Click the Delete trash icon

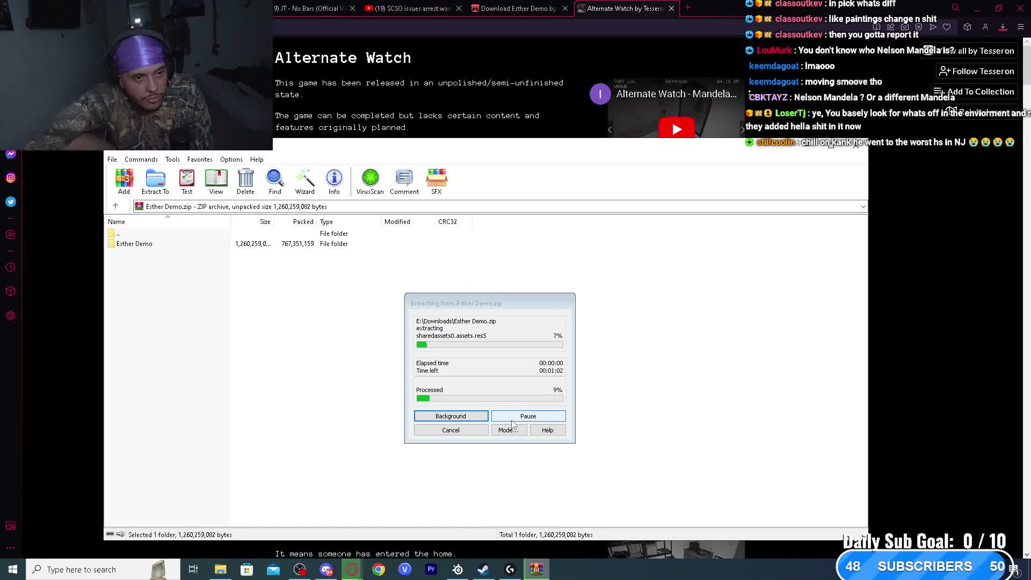pos(245,182)
